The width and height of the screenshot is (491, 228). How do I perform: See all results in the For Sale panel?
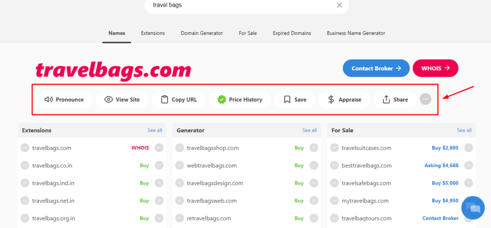(464, 130)
